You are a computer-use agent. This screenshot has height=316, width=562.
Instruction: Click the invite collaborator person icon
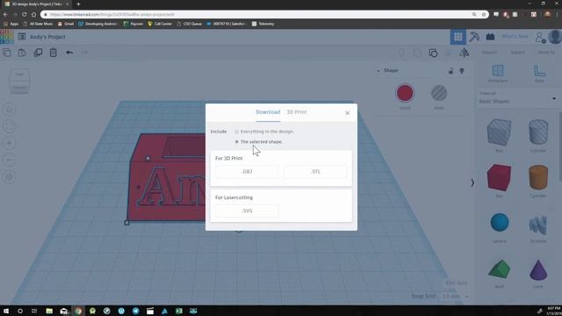pos(540,37)
